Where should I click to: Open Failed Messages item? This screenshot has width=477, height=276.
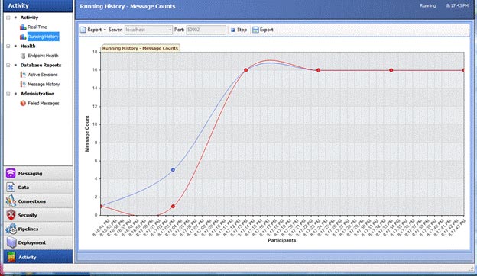click(x=44, y=103)
